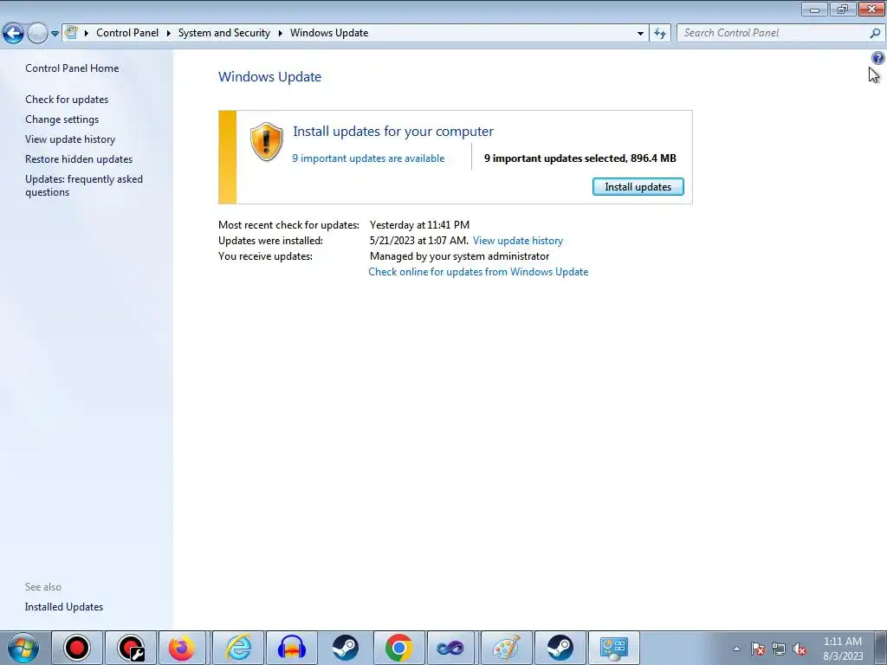This screenshot has height=665, width=887.
Task: Launch Firefox from the taskbar
Action: click(182, 648)
